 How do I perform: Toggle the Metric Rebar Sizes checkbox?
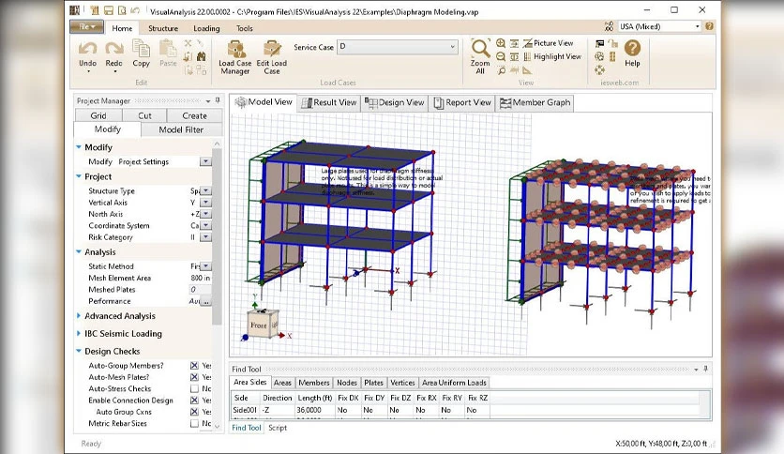194,423
